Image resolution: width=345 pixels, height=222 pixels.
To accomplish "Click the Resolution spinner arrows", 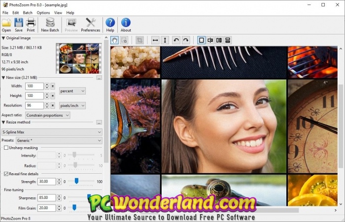I will pos(47,105).
